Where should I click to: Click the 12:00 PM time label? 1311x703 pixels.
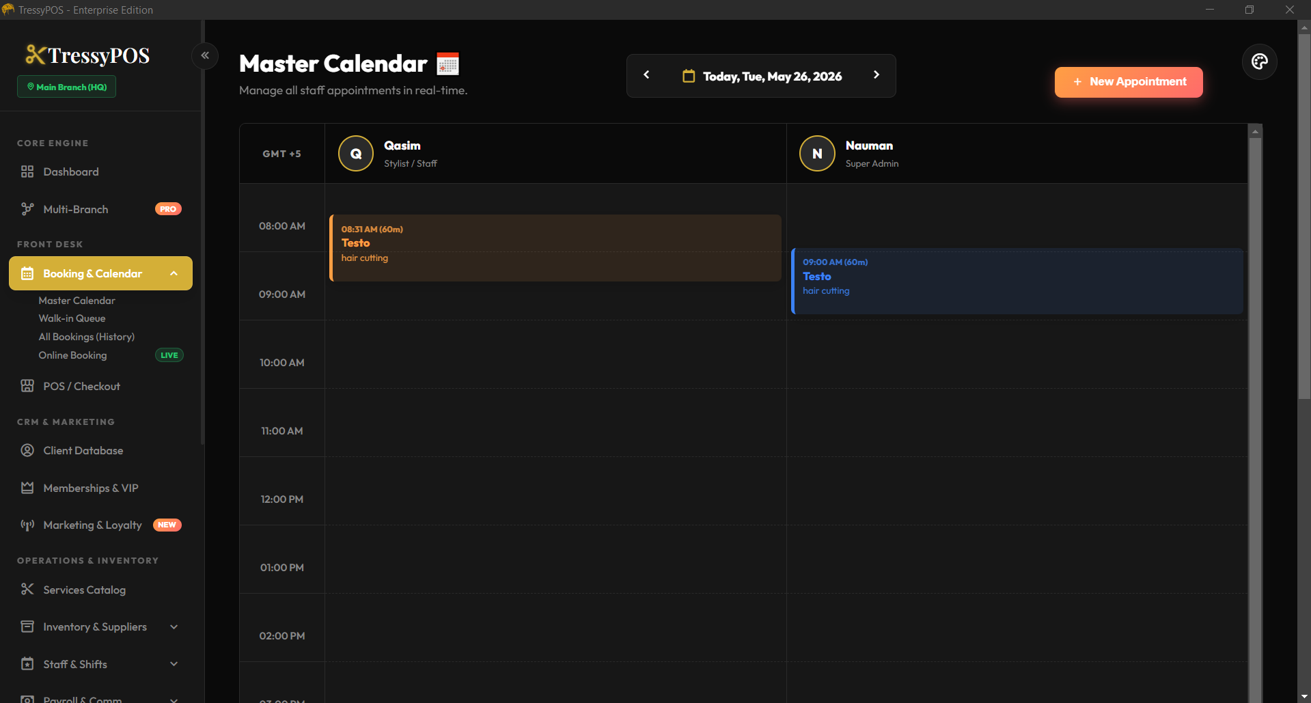pos(281,499)
